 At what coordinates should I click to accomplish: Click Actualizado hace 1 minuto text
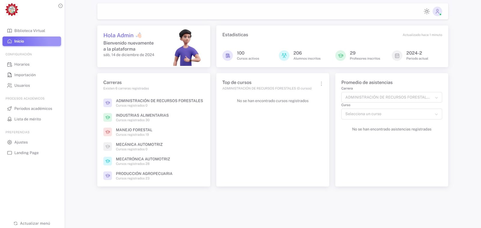tap(422, 35)
